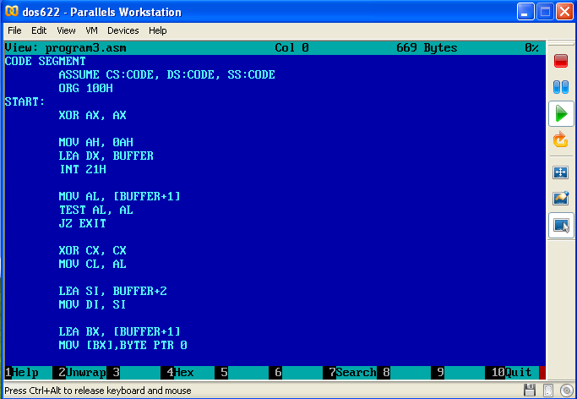Click 2Unwrap function key label
This screenshot has height=399, width=577.
point(83,373)
